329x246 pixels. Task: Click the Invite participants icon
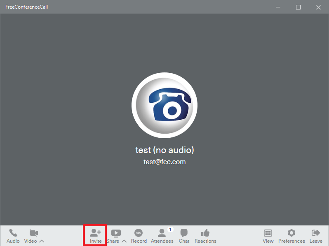point(96,233)
